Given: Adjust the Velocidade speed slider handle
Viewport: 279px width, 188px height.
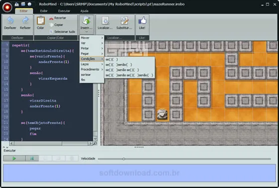Looking at the screenshot, I should (124, 159).
